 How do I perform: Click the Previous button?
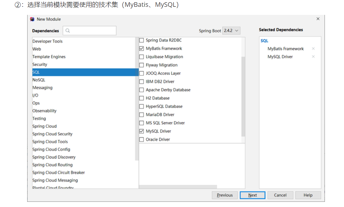point(225,195)
